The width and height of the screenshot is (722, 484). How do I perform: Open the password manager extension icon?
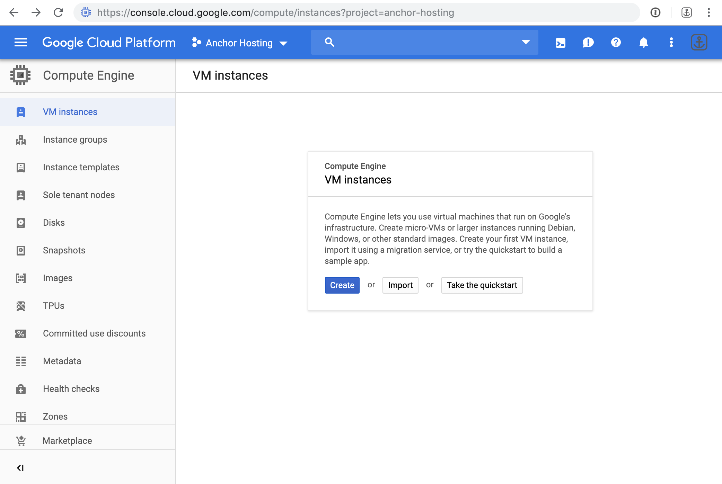pyautogui.click(x=655, y=13)
